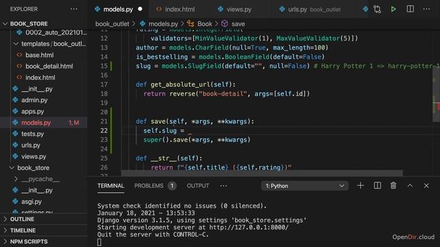Image resolution: width=440 pixels, height=247 pixels.
Task: Click the class icon beside Book breadcrumb
Action: click(190, 24)
